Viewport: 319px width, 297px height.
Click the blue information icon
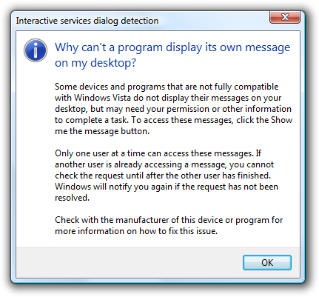pyautogui.click(x=36, y=50)
